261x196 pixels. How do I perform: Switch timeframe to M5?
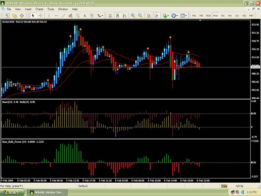[x=201, y=15]
